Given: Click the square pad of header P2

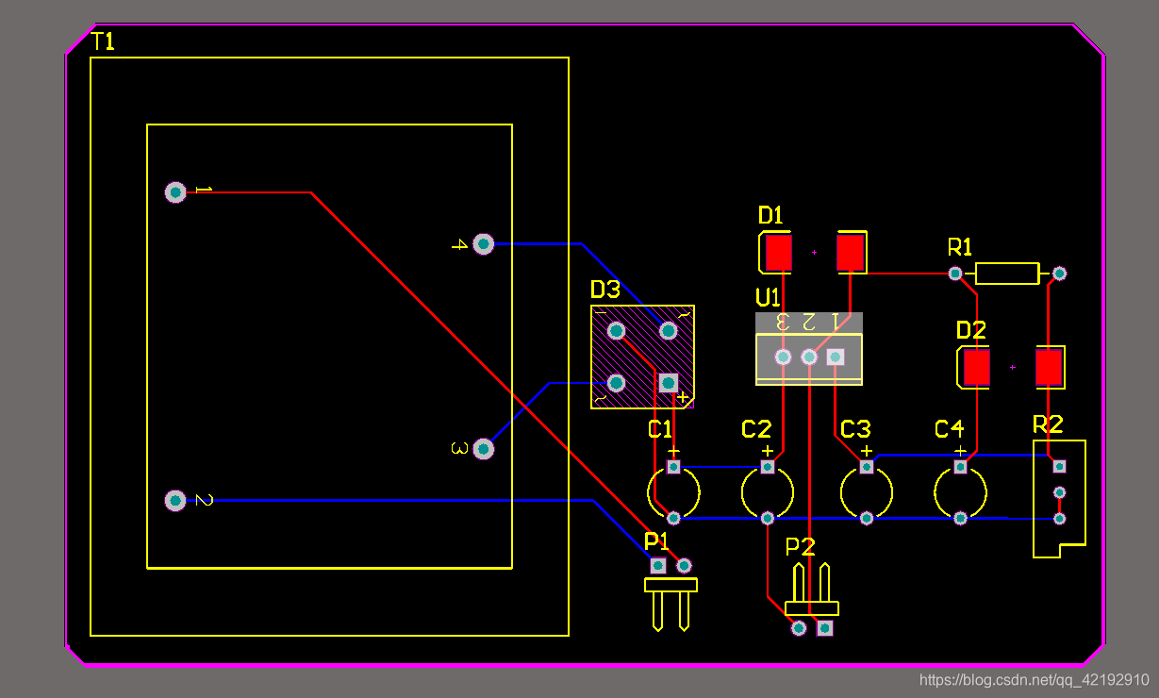Looking at the screenshot, I should pyautogui.click(x=825, y=627).
